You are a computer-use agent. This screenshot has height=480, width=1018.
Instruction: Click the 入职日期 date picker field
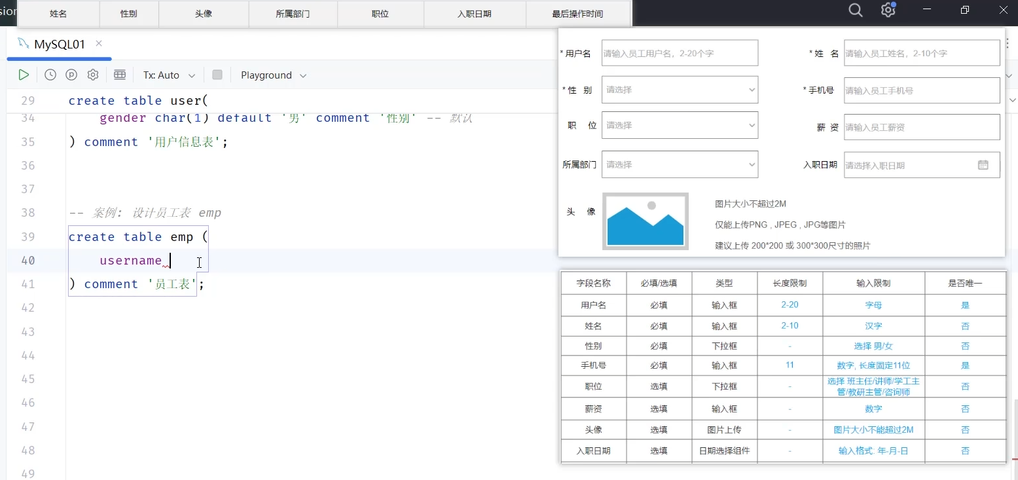point(922,165)
